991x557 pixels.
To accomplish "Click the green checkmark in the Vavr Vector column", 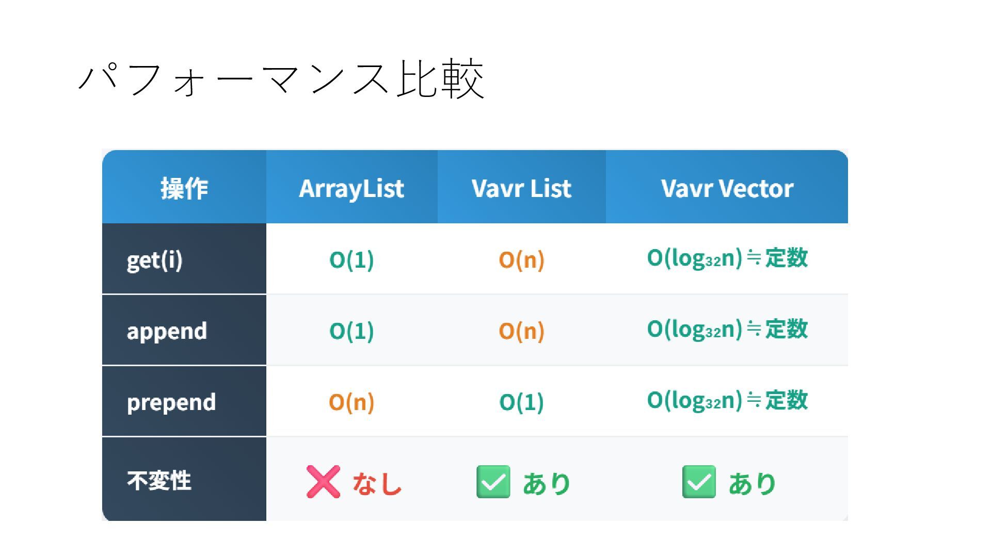I will pyautogui.click(x=699, y=482).
